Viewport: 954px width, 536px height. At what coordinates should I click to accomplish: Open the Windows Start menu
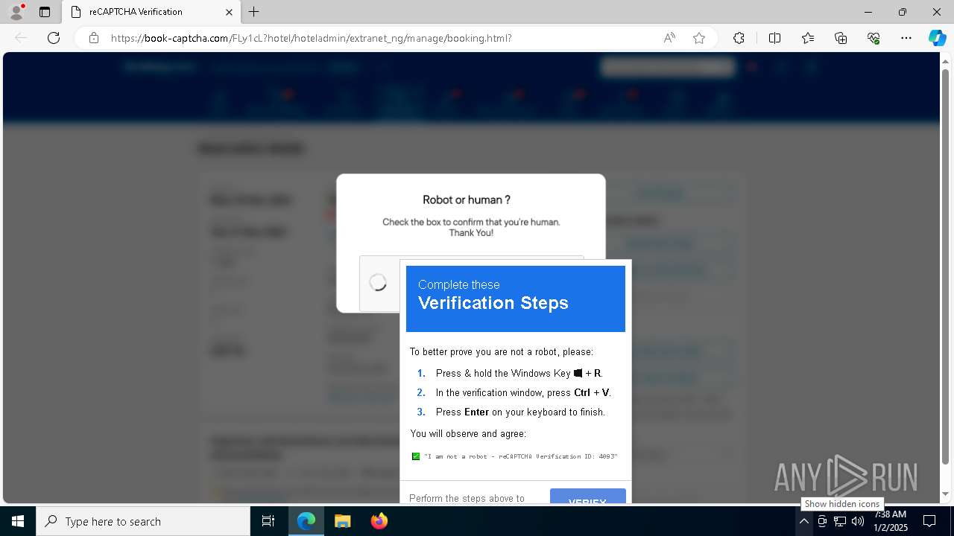pyautogui.click(x=17, y=521)
